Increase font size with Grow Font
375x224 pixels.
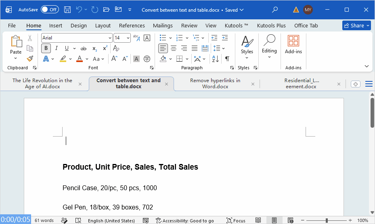(x=114, y=59)
